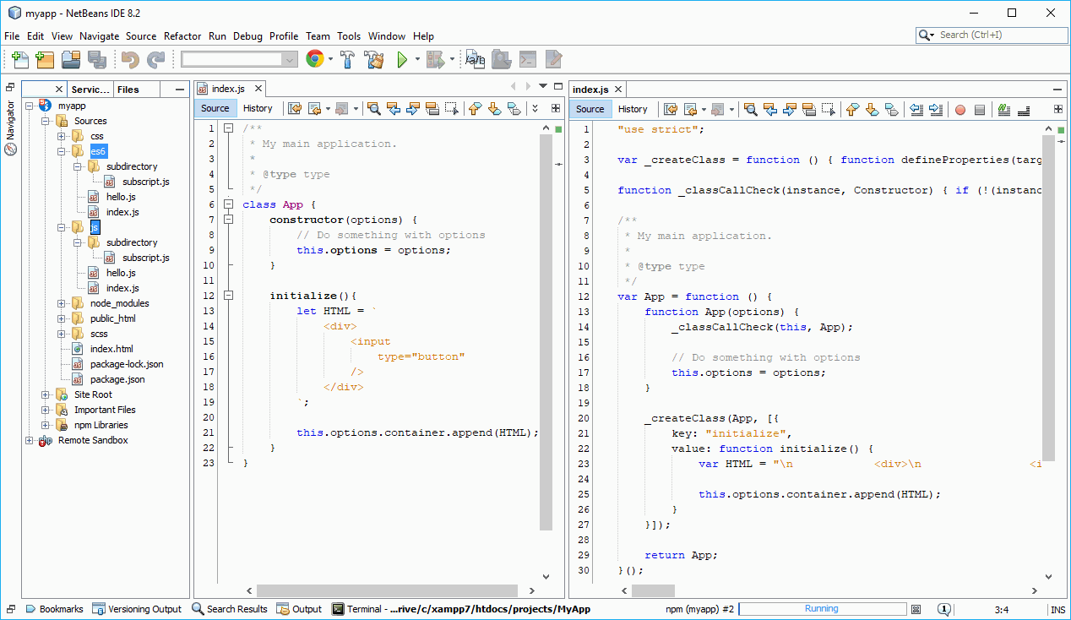Click Find Next Occurrence in left editor
Screen dimensions: 1071x620
[x=412, y=109]
